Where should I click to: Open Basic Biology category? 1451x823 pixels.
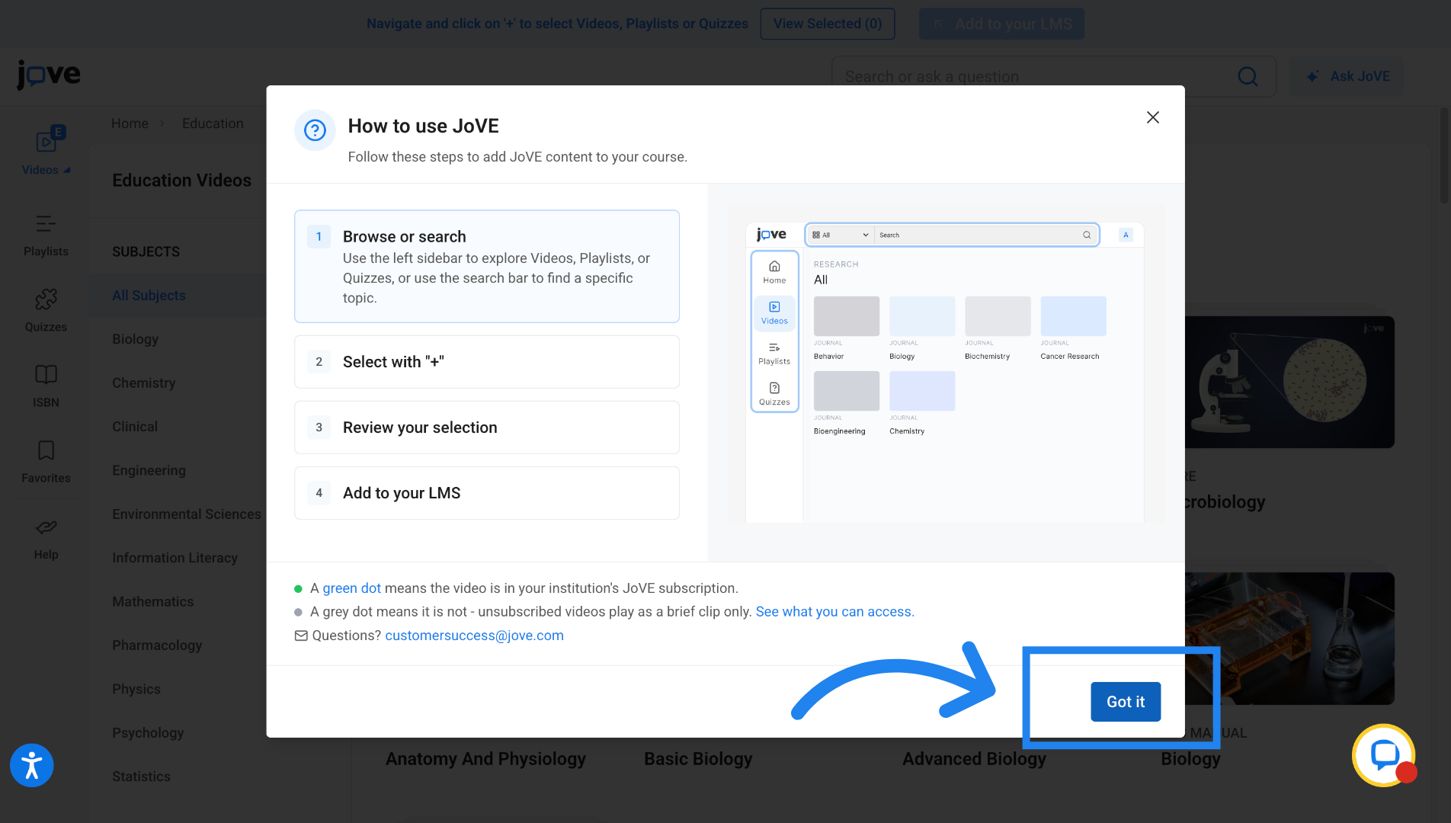[698, 759]
